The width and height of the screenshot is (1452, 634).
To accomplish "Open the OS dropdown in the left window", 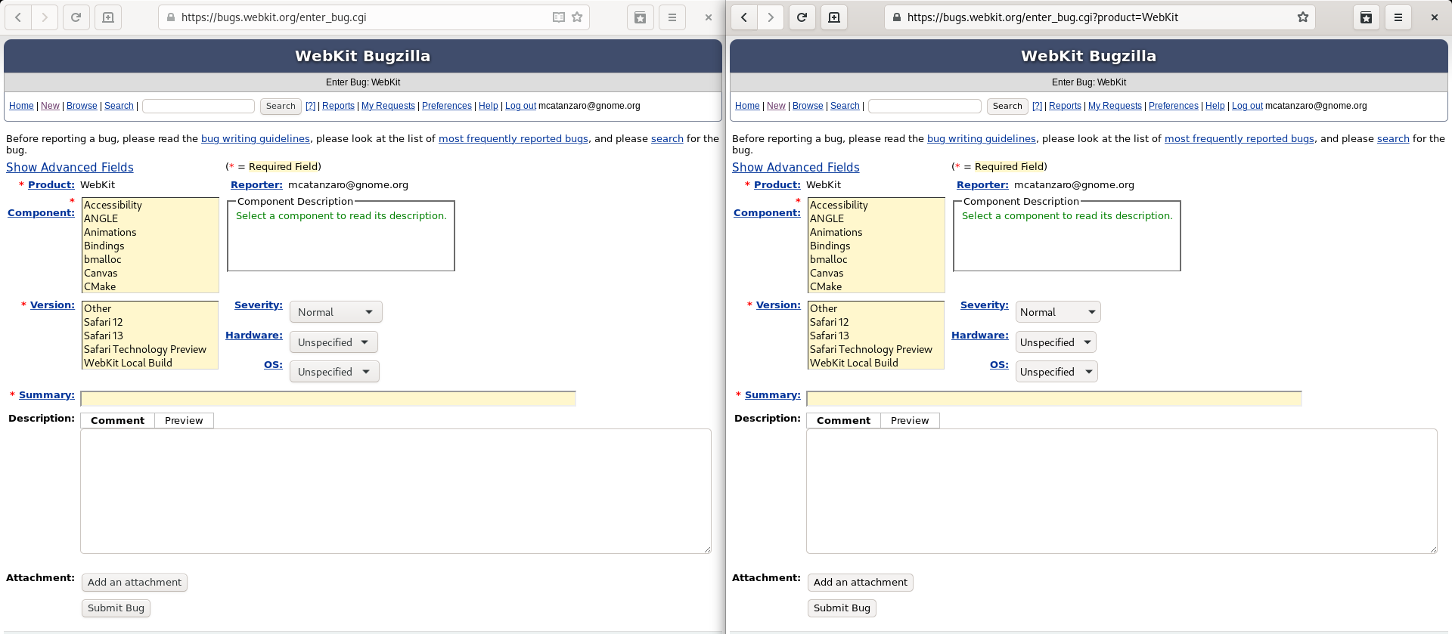I will point(334,372).
